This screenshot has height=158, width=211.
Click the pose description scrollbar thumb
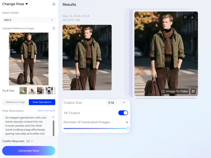pyautogui.click(x=54, y=128)
